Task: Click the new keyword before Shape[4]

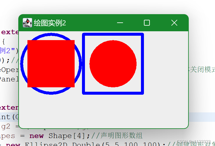Action: click(37, 136)
